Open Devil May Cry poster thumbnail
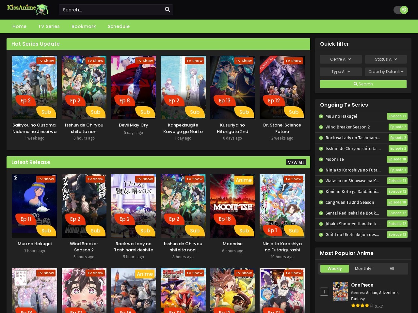418x313 pixels. pos(134,87)
